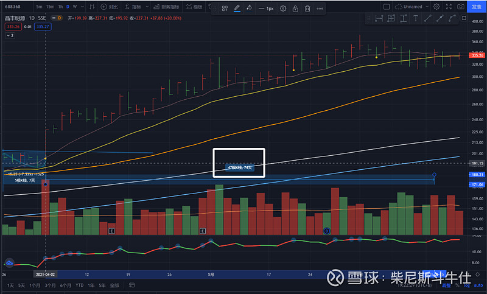Select the daily D interval
This screenshot has width=487, height=294.
click(x=68, y=7)
